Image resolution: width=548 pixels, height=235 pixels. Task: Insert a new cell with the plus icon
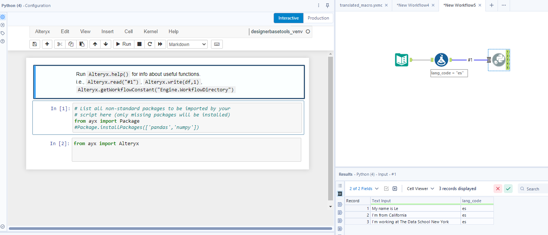coord(47,44)
